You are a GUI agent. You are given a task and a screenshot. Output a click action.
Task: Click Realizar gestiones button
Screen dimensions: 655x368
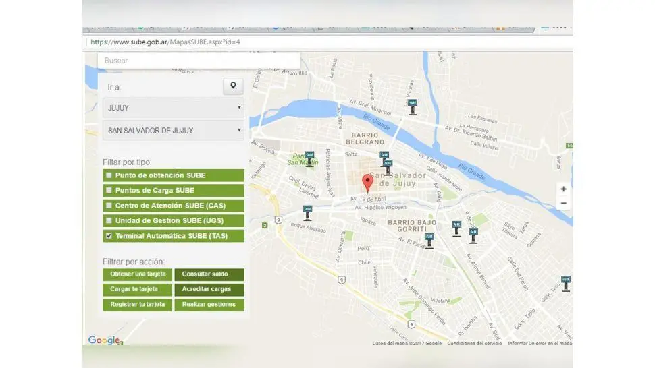(209, 304)
